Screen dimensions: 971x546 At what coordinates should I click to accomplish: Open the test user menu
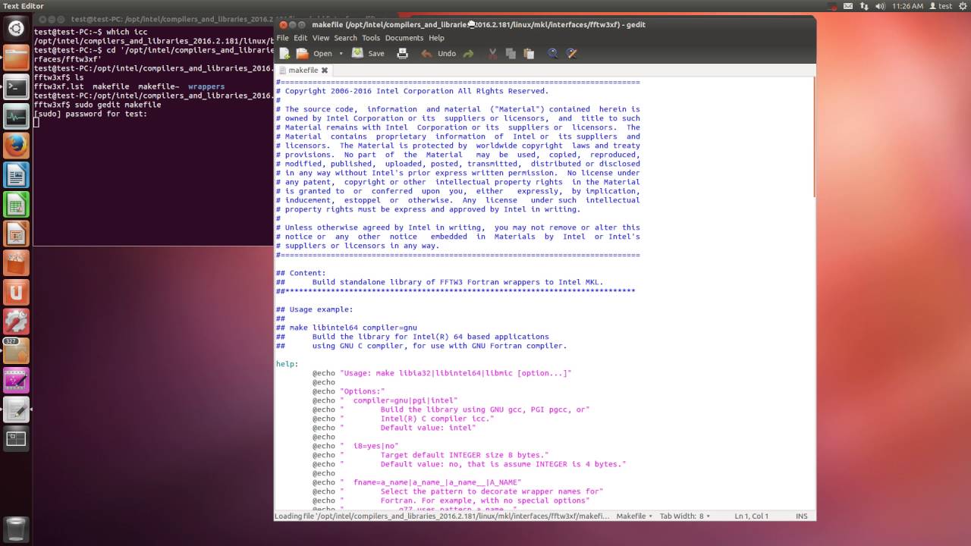point(939,6)
